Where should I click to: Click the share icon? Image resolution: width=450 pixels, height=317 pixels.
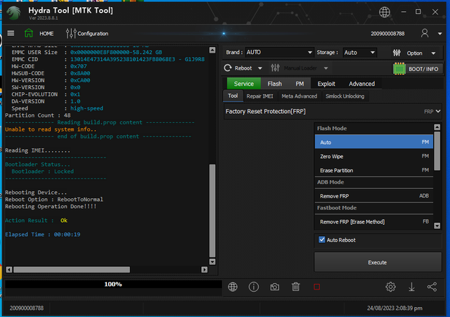tap(432, 287)
